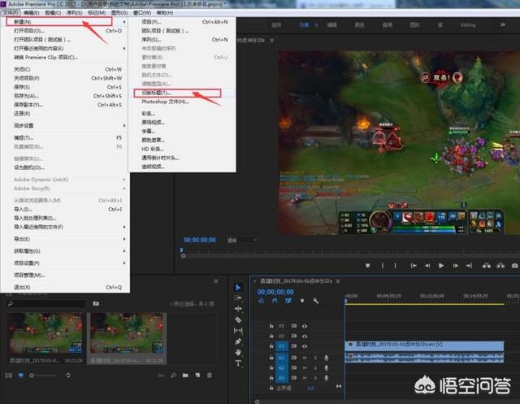Viewport: 520px width, 404px height.
Task: Click Mark In in program monitor
Action: tap(383, 266)
